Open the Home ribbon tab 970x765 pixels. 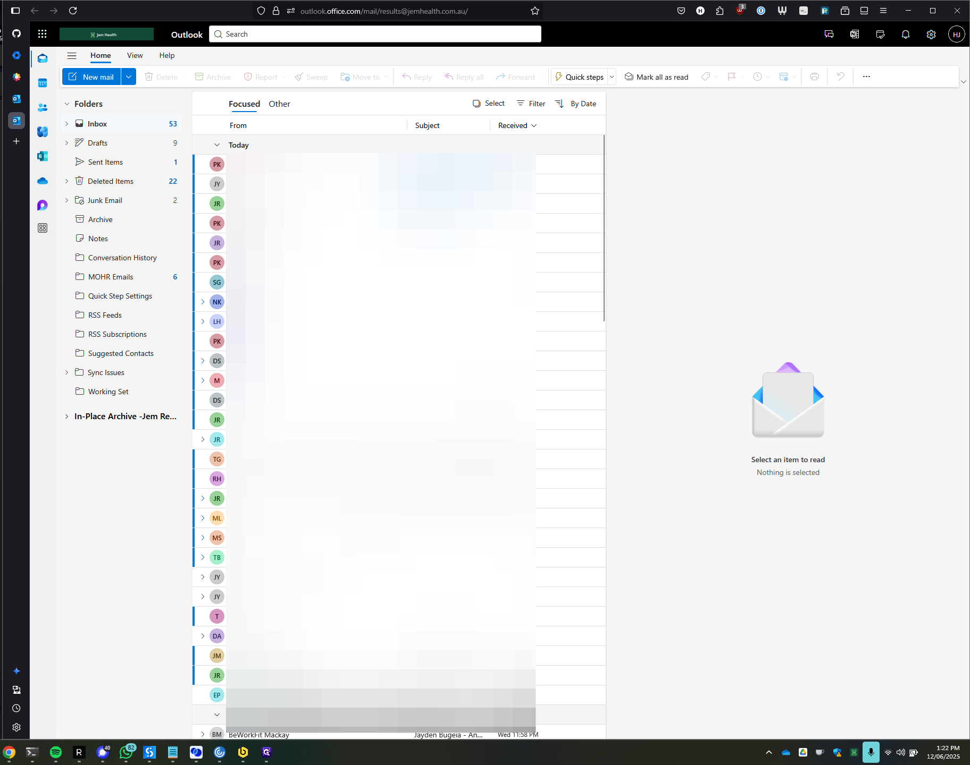click(101, 55)
